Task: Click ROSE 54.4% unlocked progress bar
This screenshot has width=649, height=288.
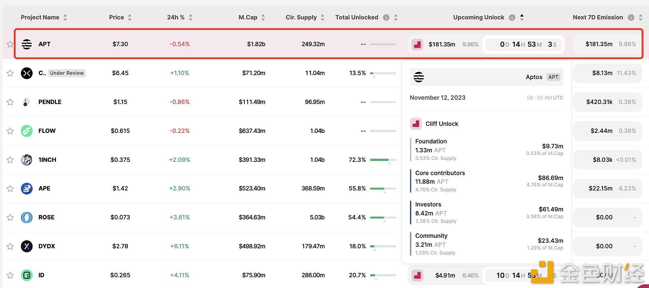Action: click(x=383, y=218)
